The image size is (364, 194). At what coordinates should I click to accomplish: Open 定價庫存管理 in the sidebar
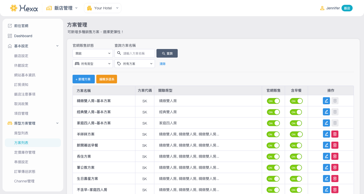click(25, 152)
